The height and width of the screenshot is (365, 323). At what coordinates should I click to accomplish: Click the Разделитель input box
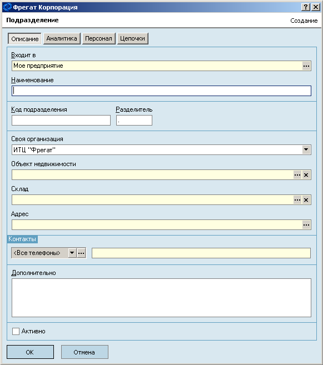pyautogui.click(x=134, y=121)
